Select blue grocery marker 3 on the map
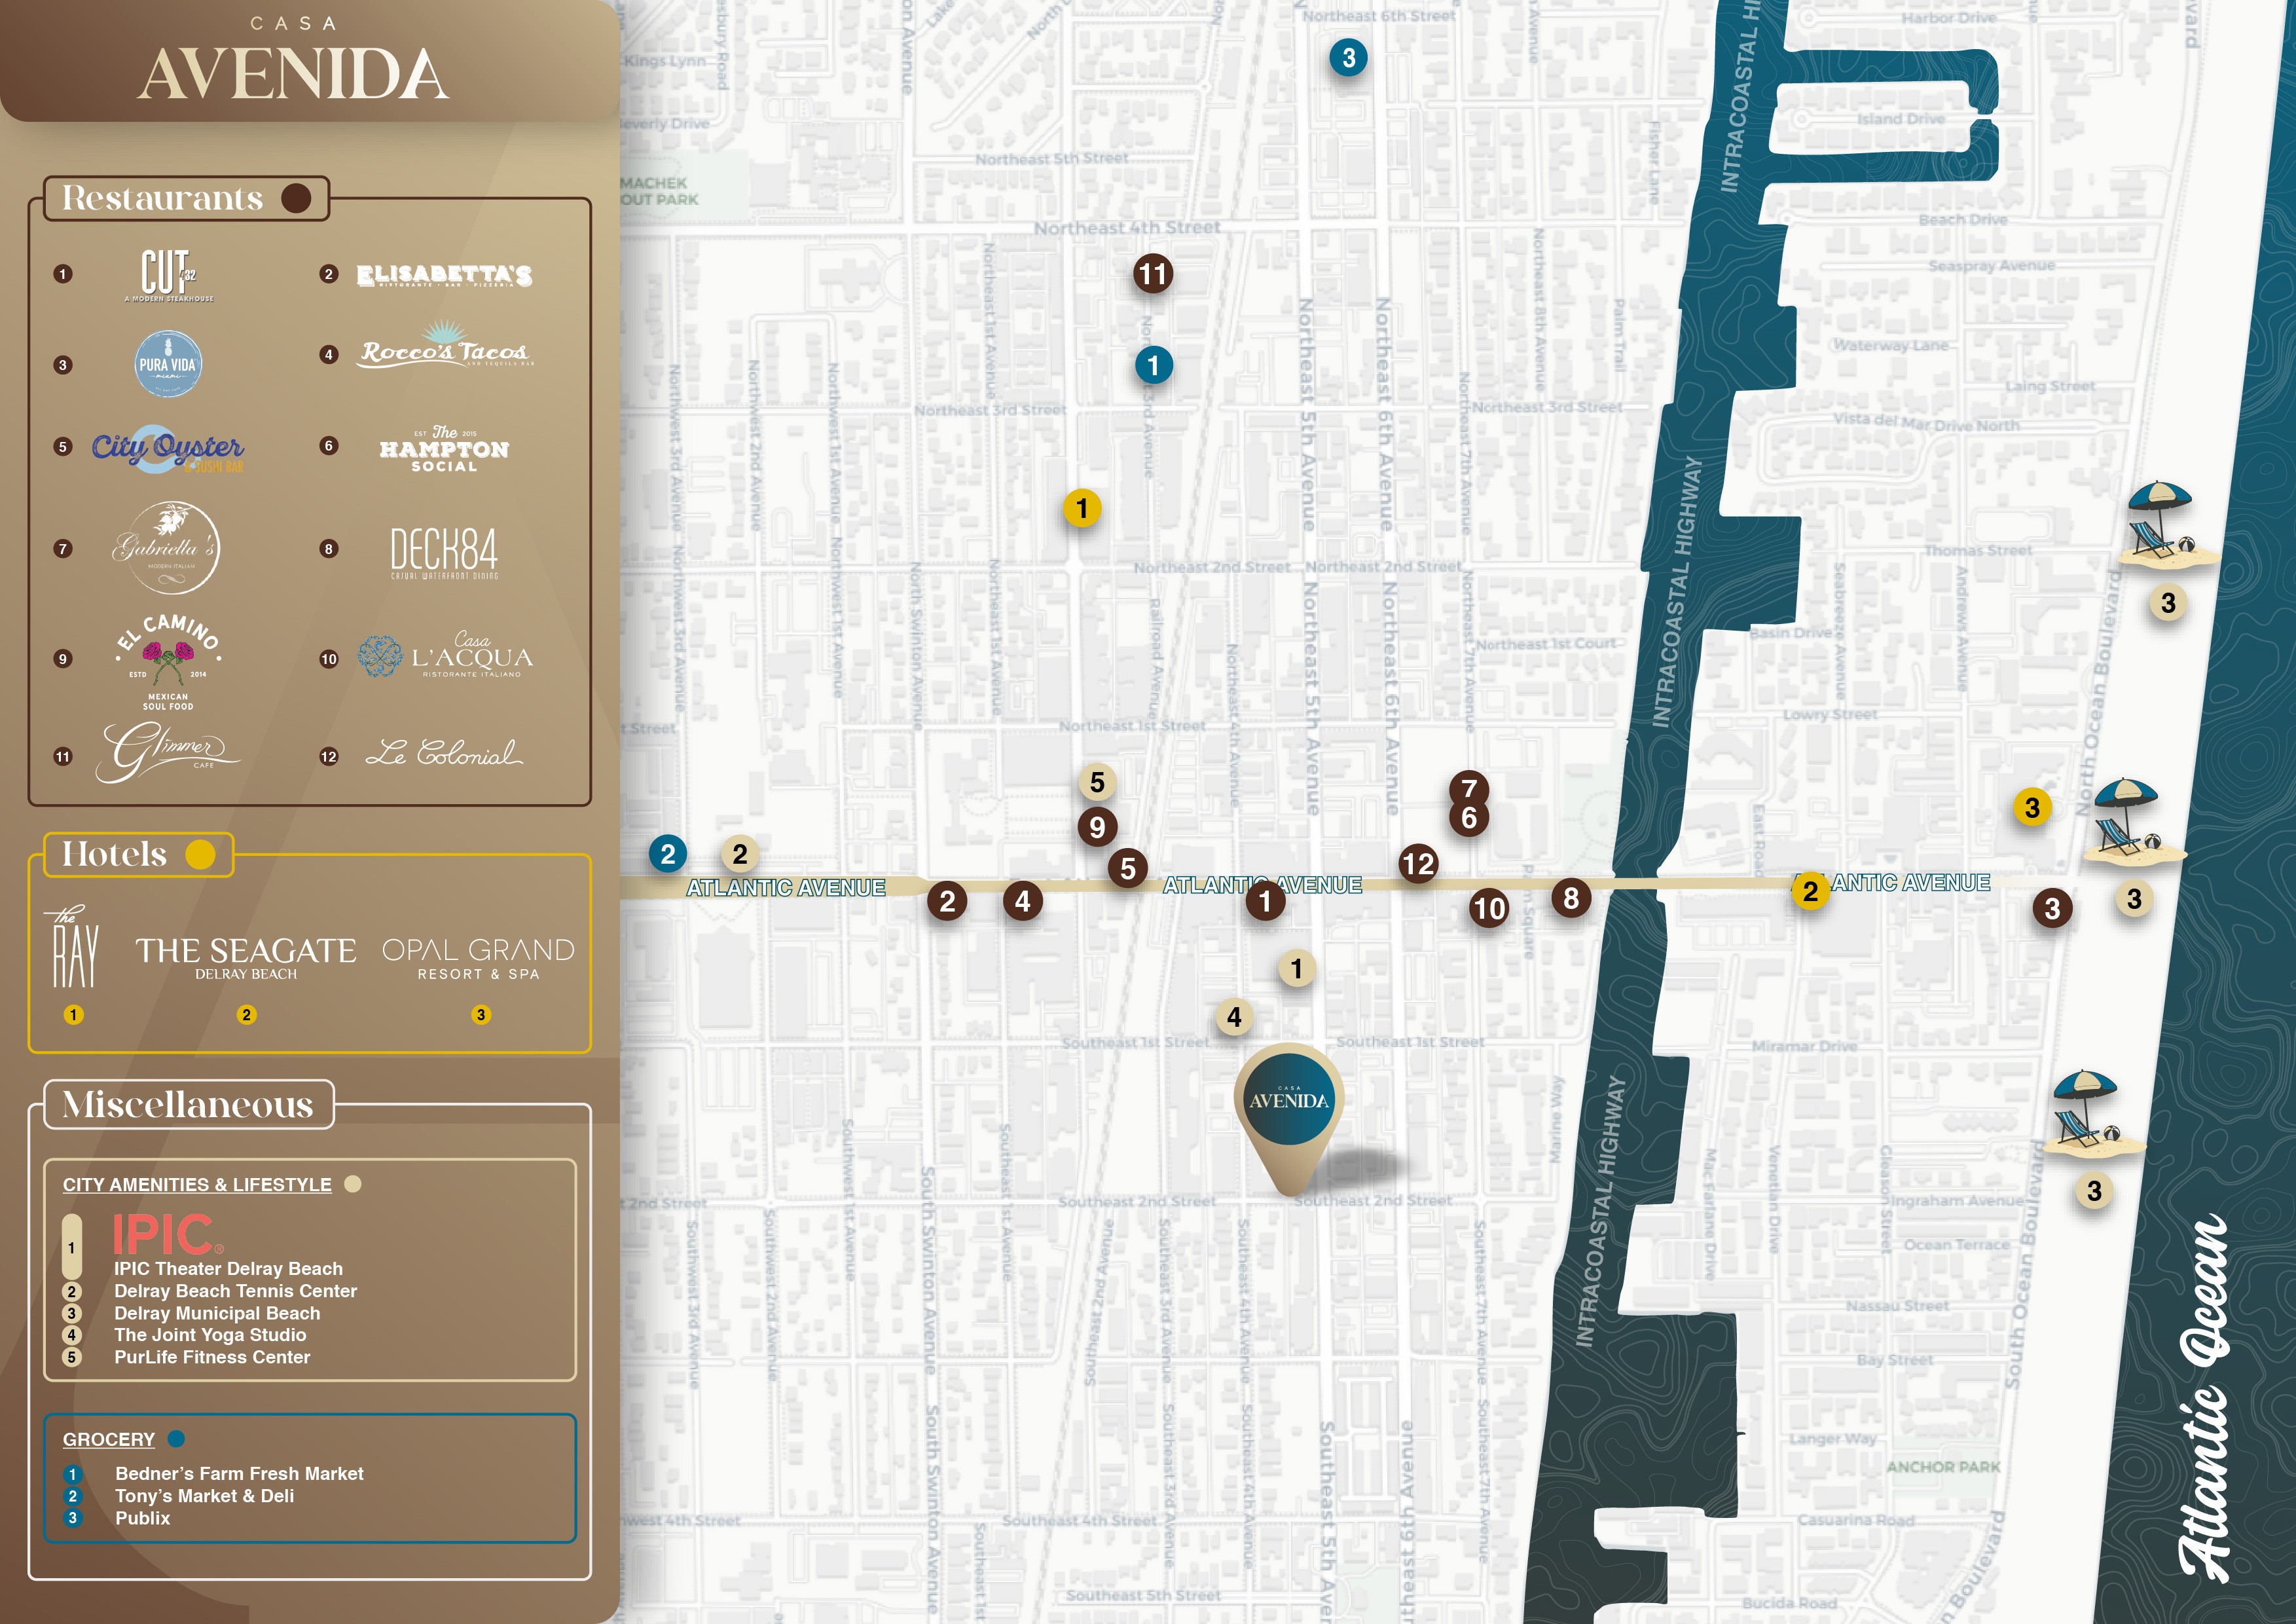Screen dimensions: 2296x1624 (1349, 58)
